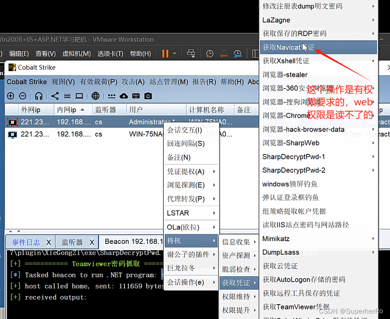Take a VMware snapshot clock-plus icon
Viewport: 390px width, 319px height.
pos(210,54)
